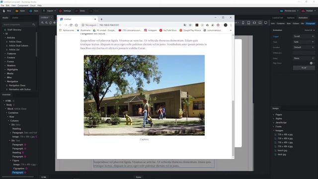Open the View menu
The image size is (318, 179).
[13, 5]
